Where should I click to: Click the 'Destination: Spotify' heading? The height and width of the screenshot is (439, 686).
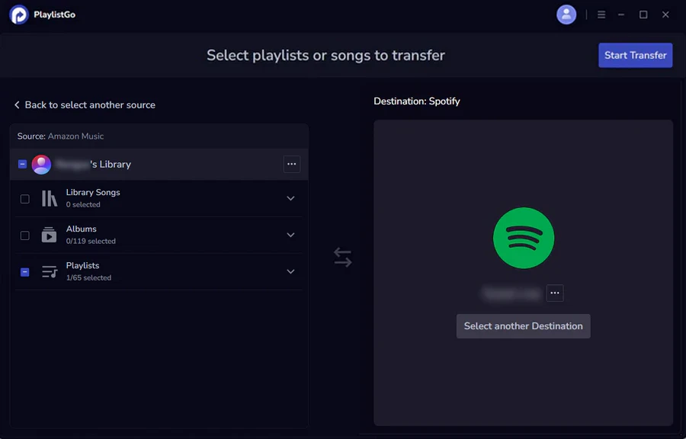(416, 101)
